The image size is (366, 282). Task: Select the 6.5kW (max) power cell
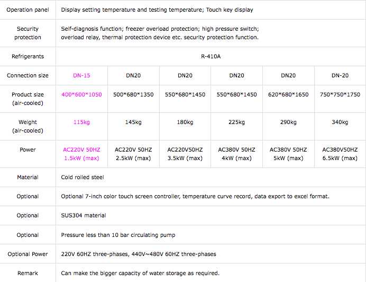click(340, 158)
